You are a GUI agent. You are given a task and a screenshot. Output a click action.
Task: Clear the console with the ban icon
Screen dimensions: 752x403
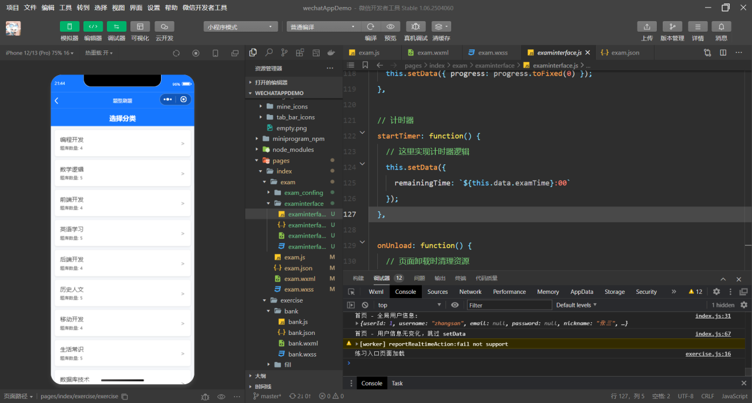[x=365, y=305]
